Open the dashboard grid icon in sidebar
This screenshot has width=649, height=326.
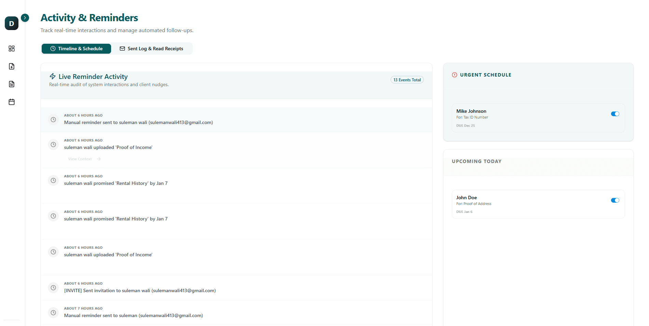11,49
